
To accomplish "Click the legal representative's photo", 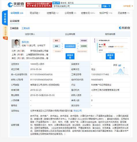I will [x=16, y=44].
